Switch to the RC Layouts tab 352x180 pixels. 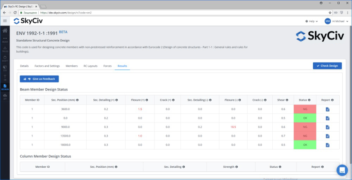pos(90,66)
